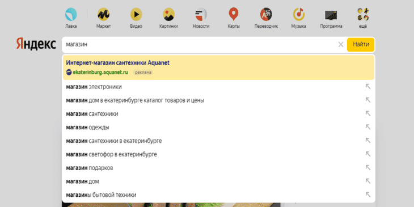Screen dimensions: 414x207
Task: Click the Aquanet favicon in ad
Action: point(69,72)
